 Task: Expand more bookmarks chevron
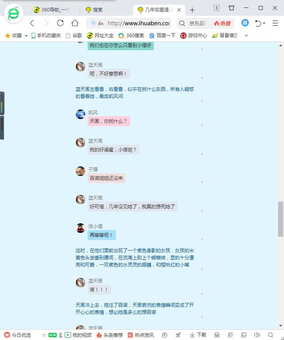click(x=246, y=36)
